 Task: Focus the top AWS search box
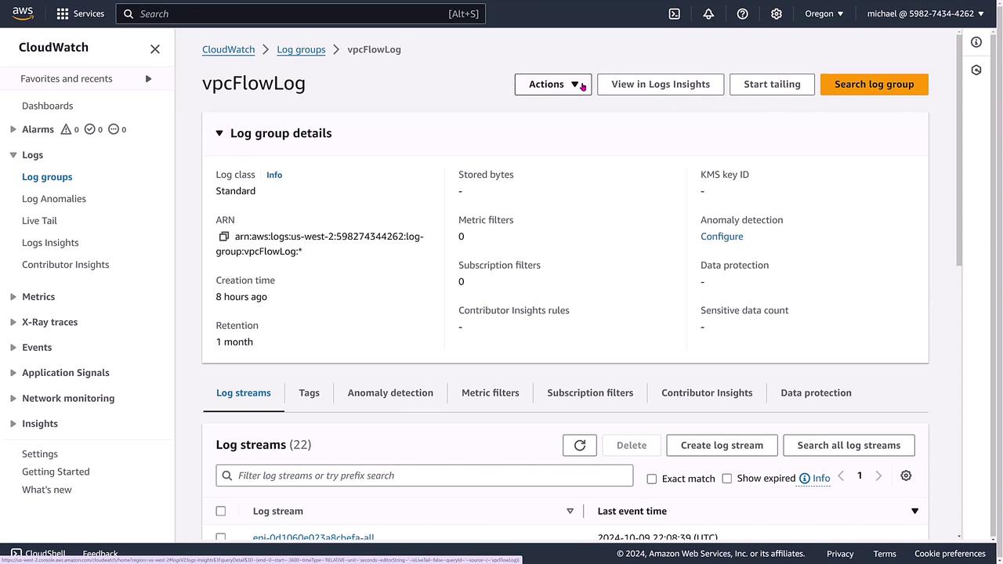(x=301, y=13)
